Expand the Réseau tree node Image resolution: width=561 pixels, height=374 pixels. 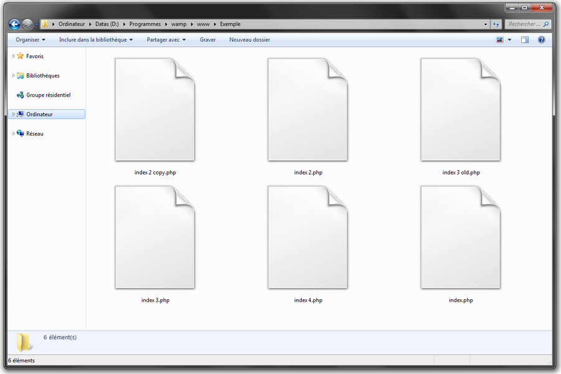coord(14,133)
